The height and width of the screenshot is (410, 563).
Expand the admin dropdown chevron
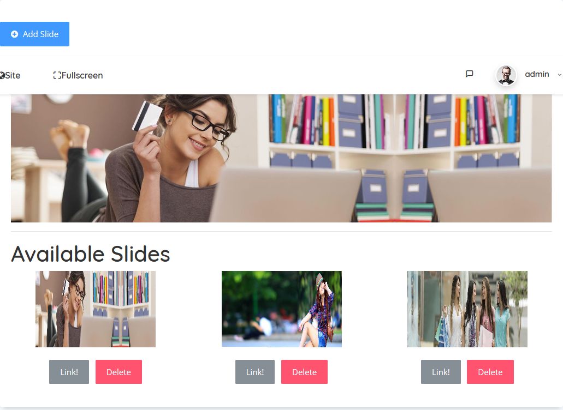559,75
